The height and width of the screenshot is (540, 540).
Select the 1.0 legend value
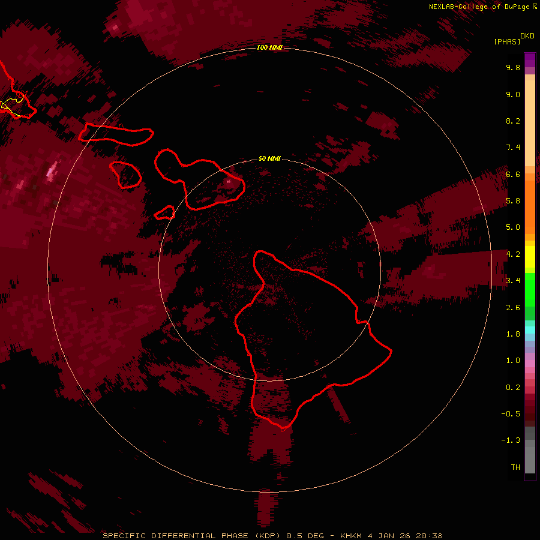click(x=513, y=361)
